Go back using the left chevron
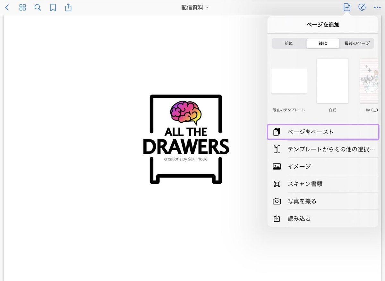The image size is (385, 281). coord(7,7)
